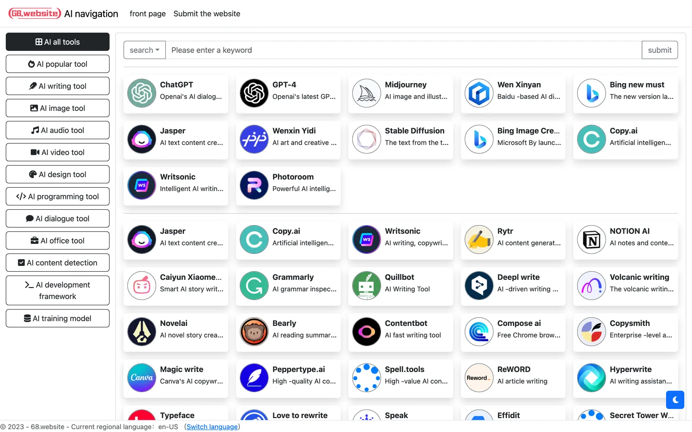The height and width of the screenshot is (432, 692).
Task: Open the Submit the website link
Action: click(x=207, y=13)
